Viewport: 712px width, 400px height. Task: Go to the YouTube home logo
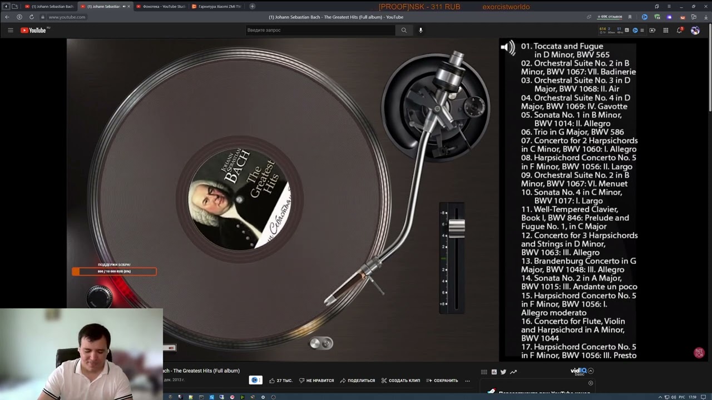pyautogui.click(x=33, y=30)
